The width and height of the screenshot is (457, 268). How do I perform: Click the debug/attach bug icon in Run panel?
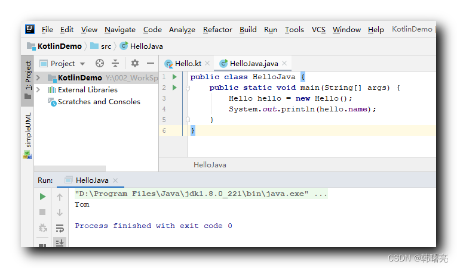point(42,228)
